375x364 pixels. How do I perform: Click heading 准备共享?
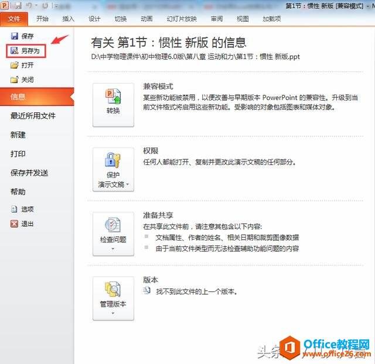158,215
